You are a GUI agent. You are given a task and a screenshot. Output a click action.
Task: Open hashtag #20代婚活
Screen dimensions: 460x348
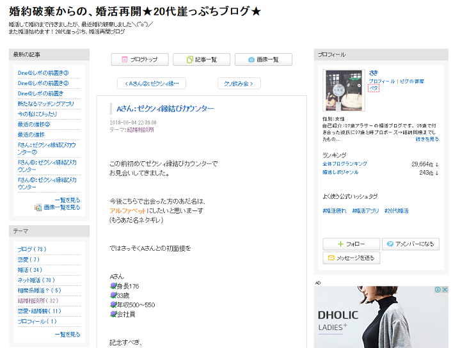pyautogui.click(x=396, y=210)
